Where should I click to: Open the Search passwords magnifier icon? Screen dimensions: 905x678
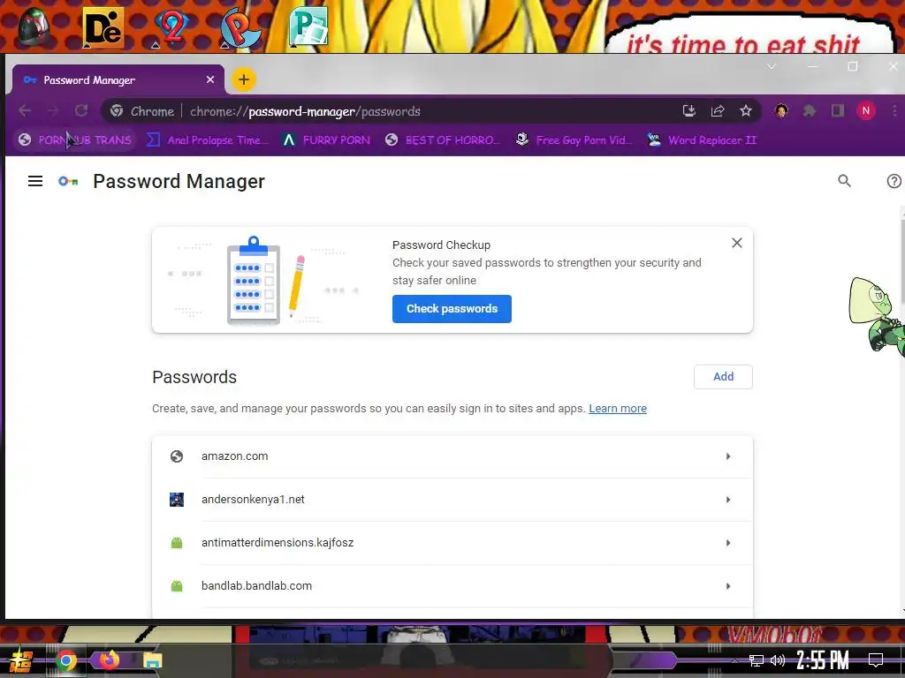point(844,181)
